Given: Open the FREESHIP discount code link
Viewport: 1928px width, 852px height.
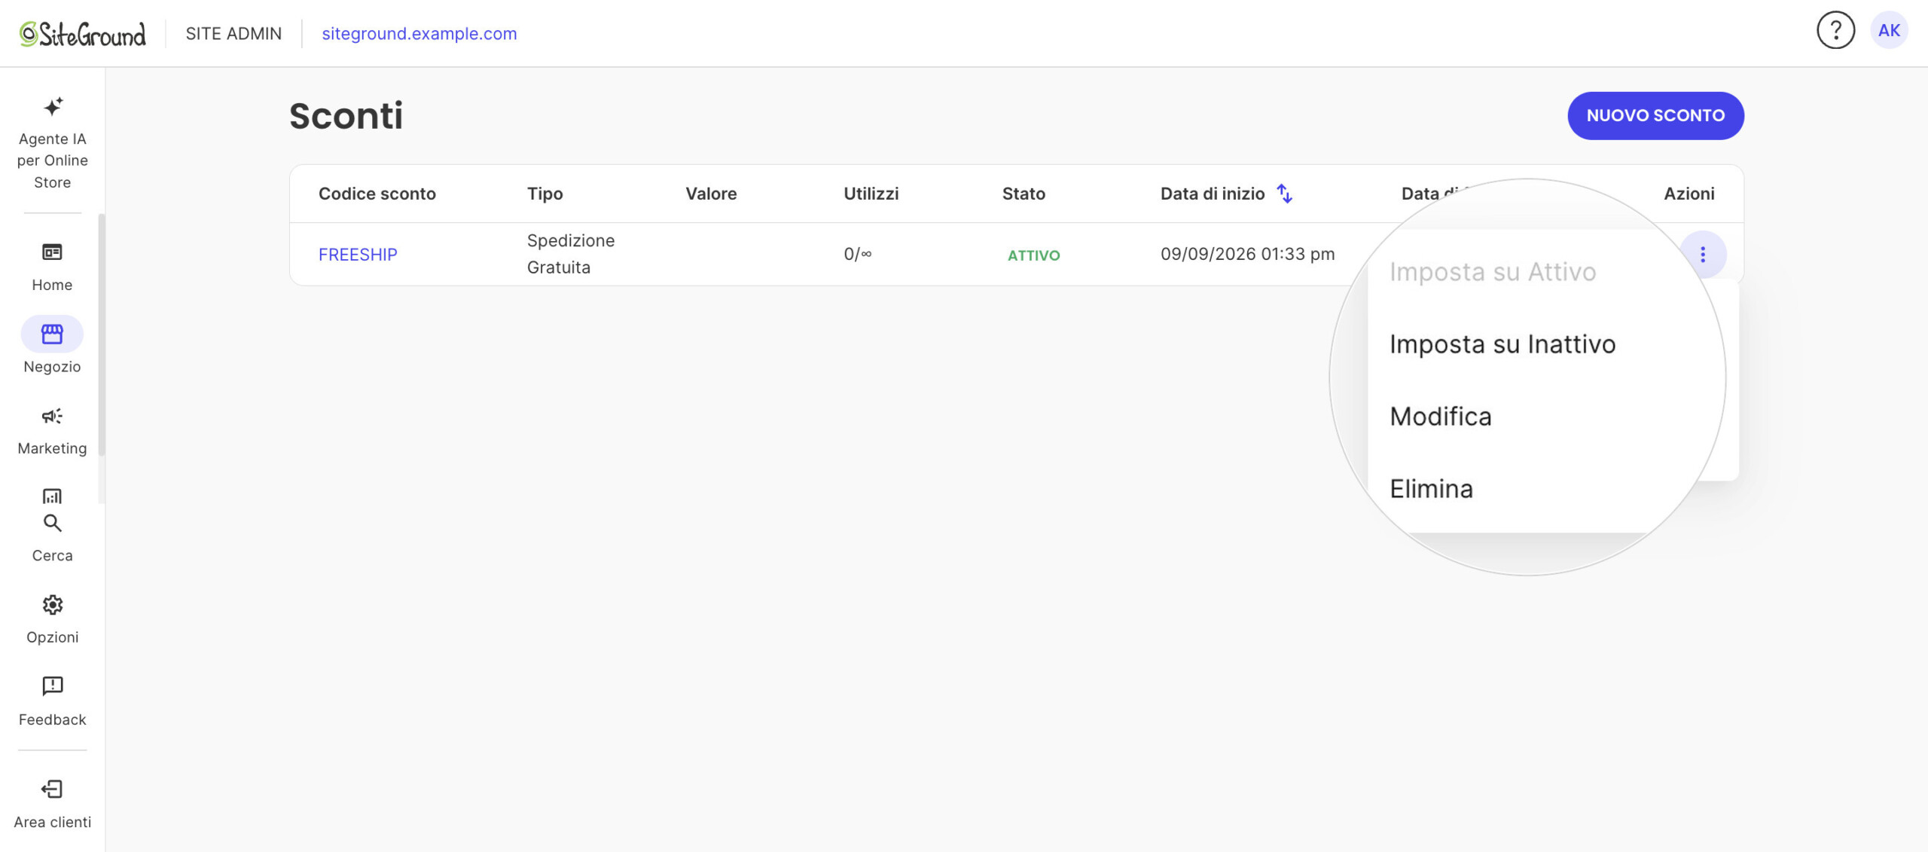Looking at the screenshot, I should pyautogui.click(x=358, y=255).
